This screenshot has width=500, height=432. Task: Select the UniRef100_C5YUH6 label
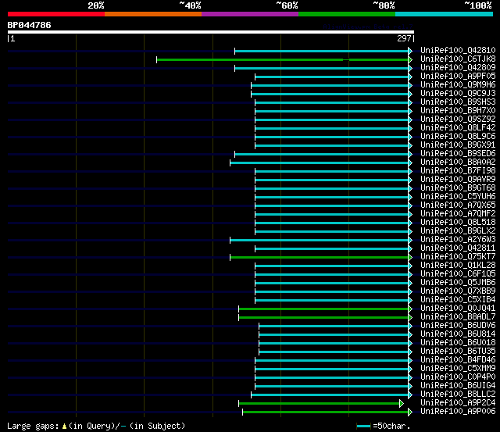tap(458, 197)
